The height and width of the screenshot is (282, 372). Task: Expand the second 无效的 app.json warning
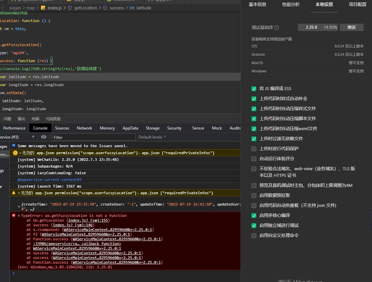(x=19, y=193)
